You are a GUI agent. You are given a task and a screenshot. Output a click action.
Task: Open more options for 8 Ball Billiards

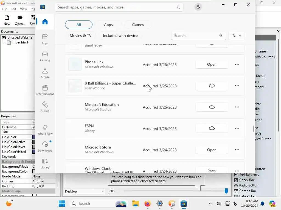[x=237, y=86]
